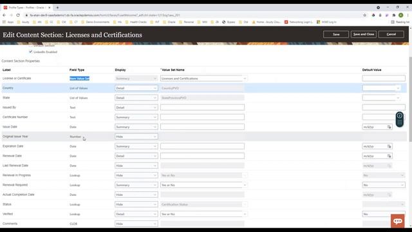Toggle the LinkedIn Enabled checkbox
This screenshot has width=412, height=232.
tap(31, 52)
